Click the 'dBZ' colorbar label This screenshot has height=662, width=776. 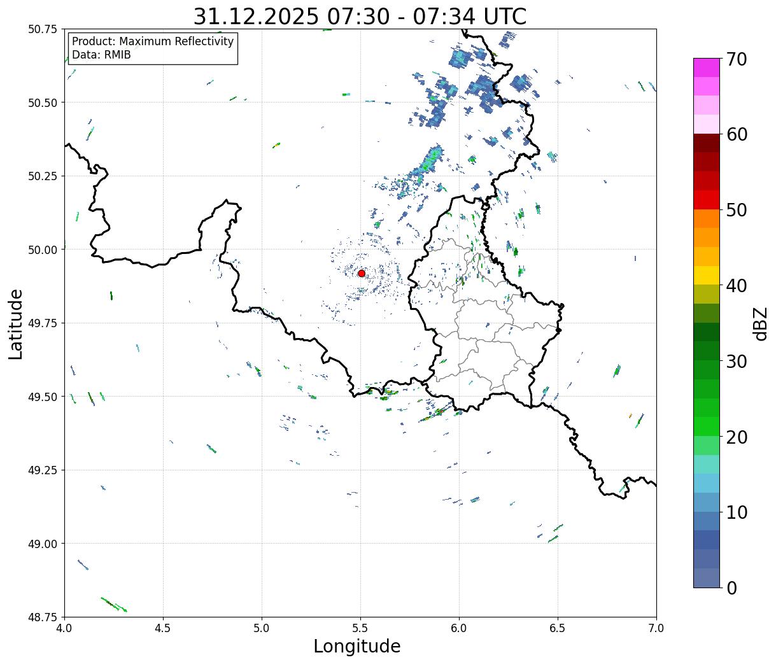click(x=760, y=323)
